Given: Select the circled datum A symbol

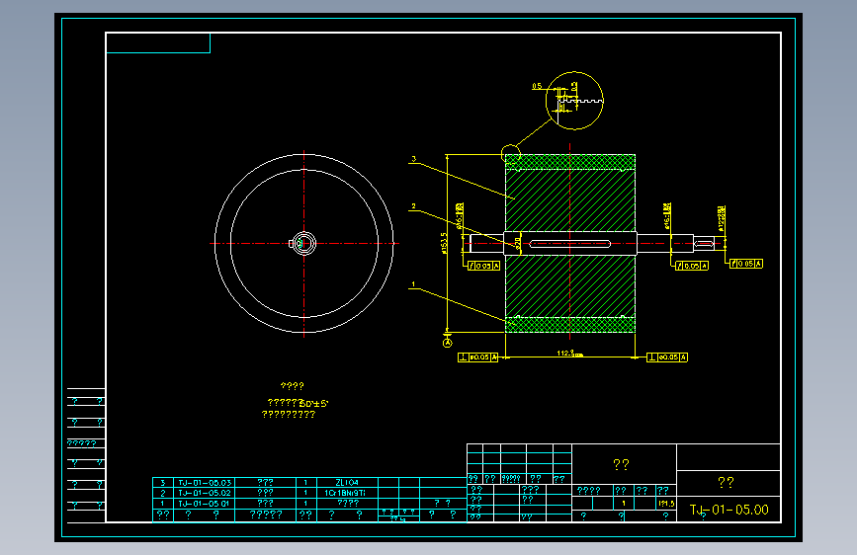Looking at the screenshot, I should (447, 343).
